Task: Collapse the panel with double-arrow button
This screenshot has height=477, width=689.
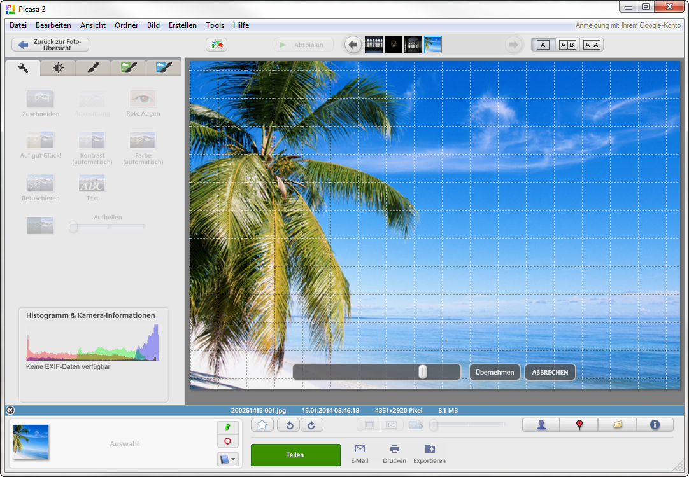Action: [x=10, y=410]
